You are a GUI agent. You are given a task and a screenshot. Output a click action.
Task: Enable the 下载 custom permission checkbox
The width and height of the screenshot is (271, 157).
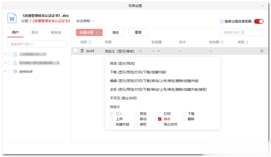(184, 114)
